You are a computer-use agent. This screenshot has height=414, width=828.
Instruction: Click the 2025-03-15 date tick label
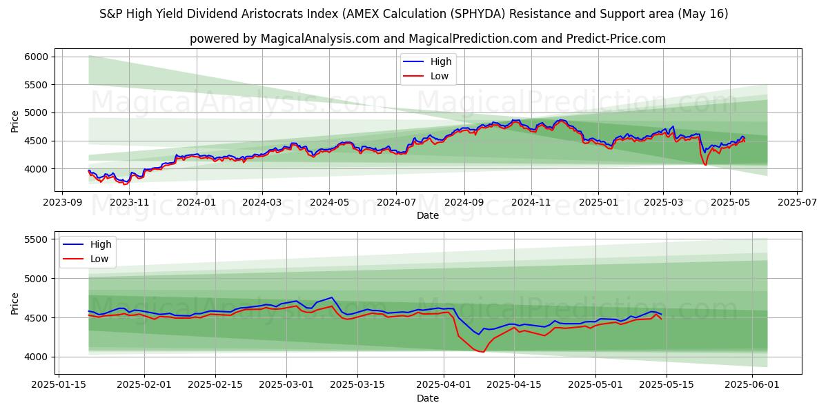(x=357, y=386)
